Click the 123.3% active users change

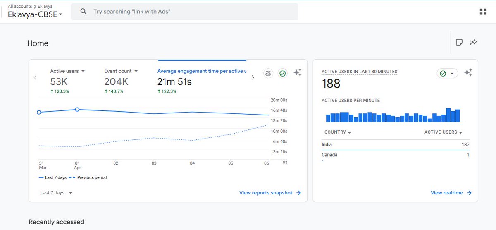tap(60, 91)
